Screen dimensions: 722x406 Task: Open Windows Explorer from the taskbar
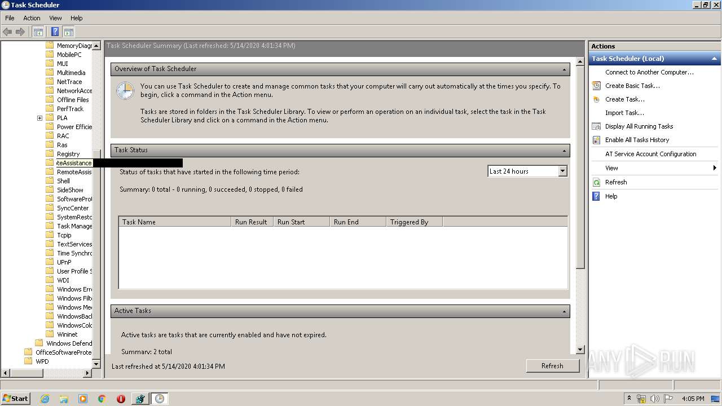[64, 398]
